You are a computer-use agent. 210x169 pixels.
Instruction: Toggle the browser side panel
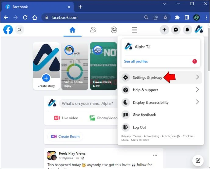tap(187, 17)
